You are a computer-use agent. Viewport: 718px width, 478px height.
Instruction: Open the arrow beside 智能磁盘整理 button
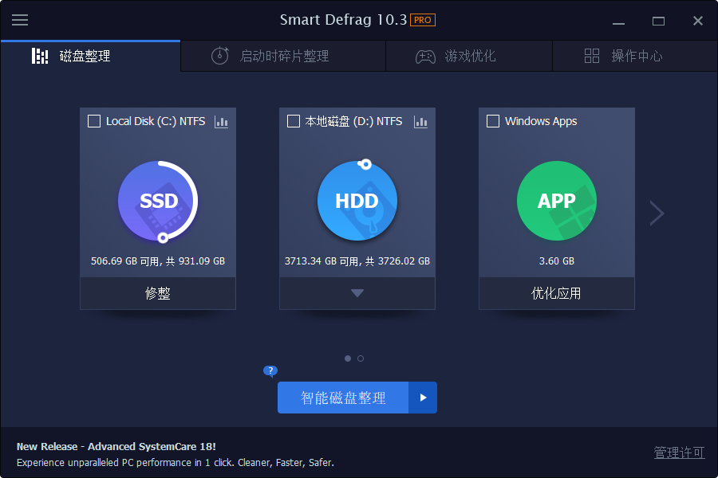(x=423, y=398)
